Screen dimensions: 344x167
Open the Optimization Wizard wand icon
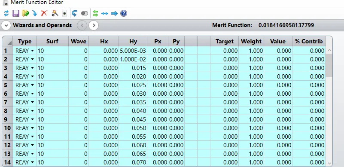click(x=55, y=13)
